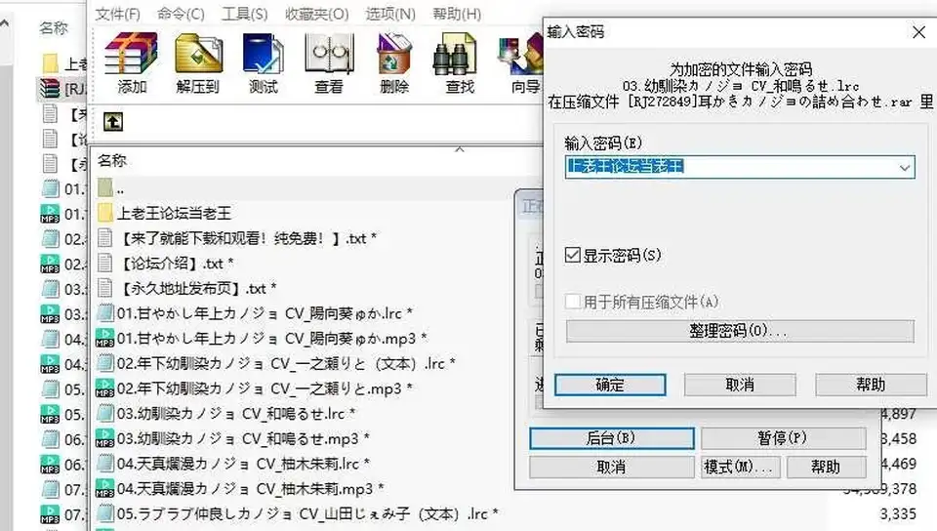Viewport: 937px width, 531px height.
Task: Click the Pause (暂停) button in progress dialog
Action: (x=783, y=438)
